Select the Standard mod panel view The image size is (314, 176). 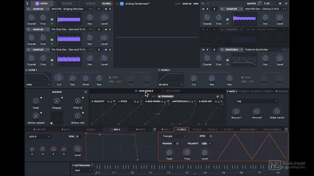tap(166, 97)
